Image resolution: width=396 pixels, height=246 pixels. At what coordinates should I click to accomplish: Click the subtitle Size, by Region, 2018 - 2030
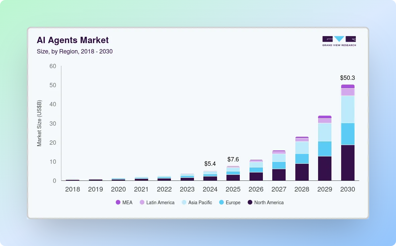pos(75,51)
